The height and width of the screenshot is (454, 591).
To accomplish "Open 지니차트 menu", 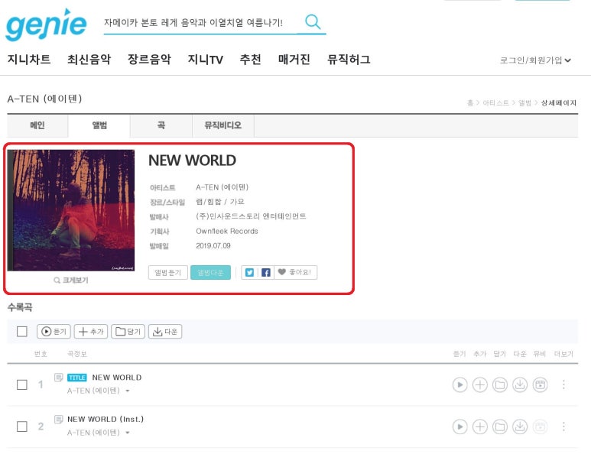I will 28,59.
